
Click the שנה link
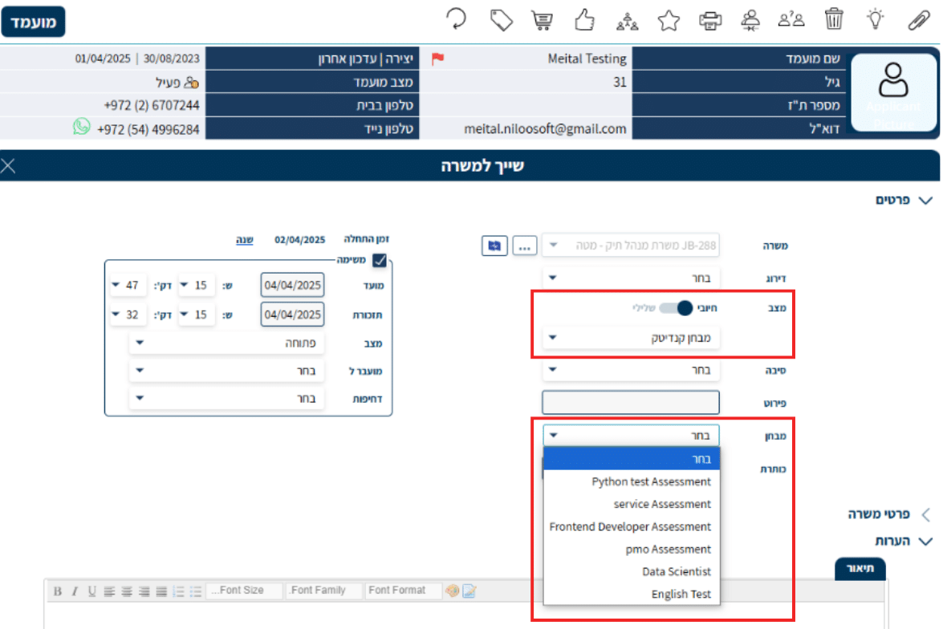click(x=244, y=239)
